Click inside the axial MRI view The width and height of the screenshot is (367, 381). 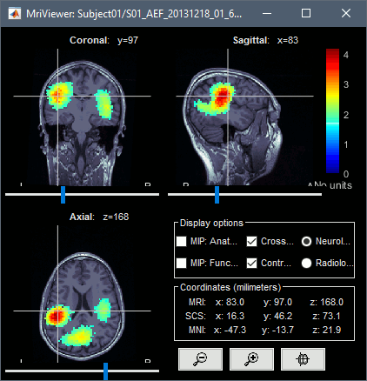point(82,294)
